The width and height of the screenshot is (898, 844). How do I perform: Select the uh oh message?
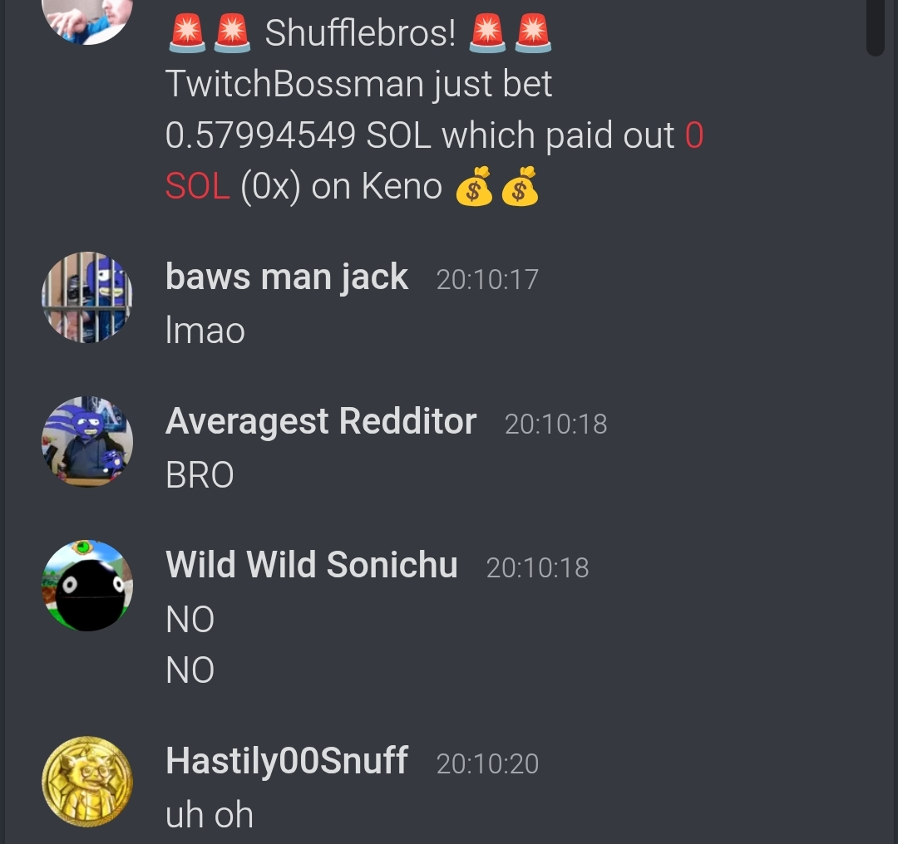tap(209, 815)
